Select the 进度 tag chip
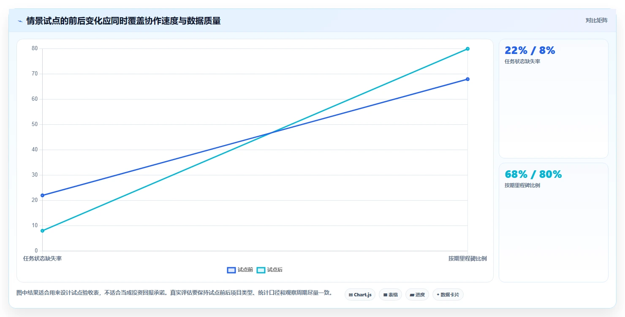 point(417,295)
